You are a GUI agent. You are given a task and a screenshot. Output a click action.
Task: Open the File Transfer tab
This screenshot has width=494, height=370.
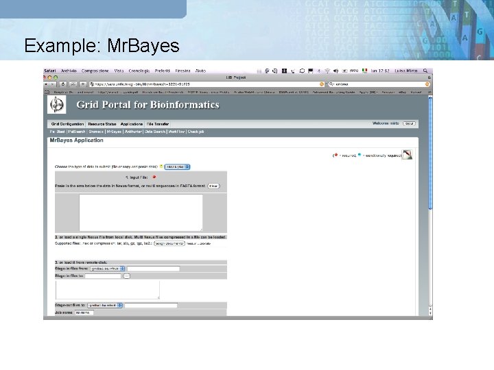point(158,124)
